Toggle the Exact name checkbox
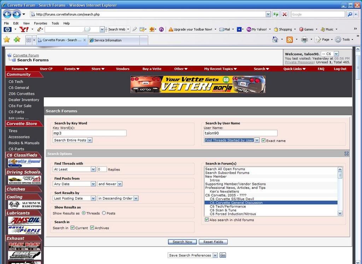Screen dimensions: 362x264 (263, 140)
